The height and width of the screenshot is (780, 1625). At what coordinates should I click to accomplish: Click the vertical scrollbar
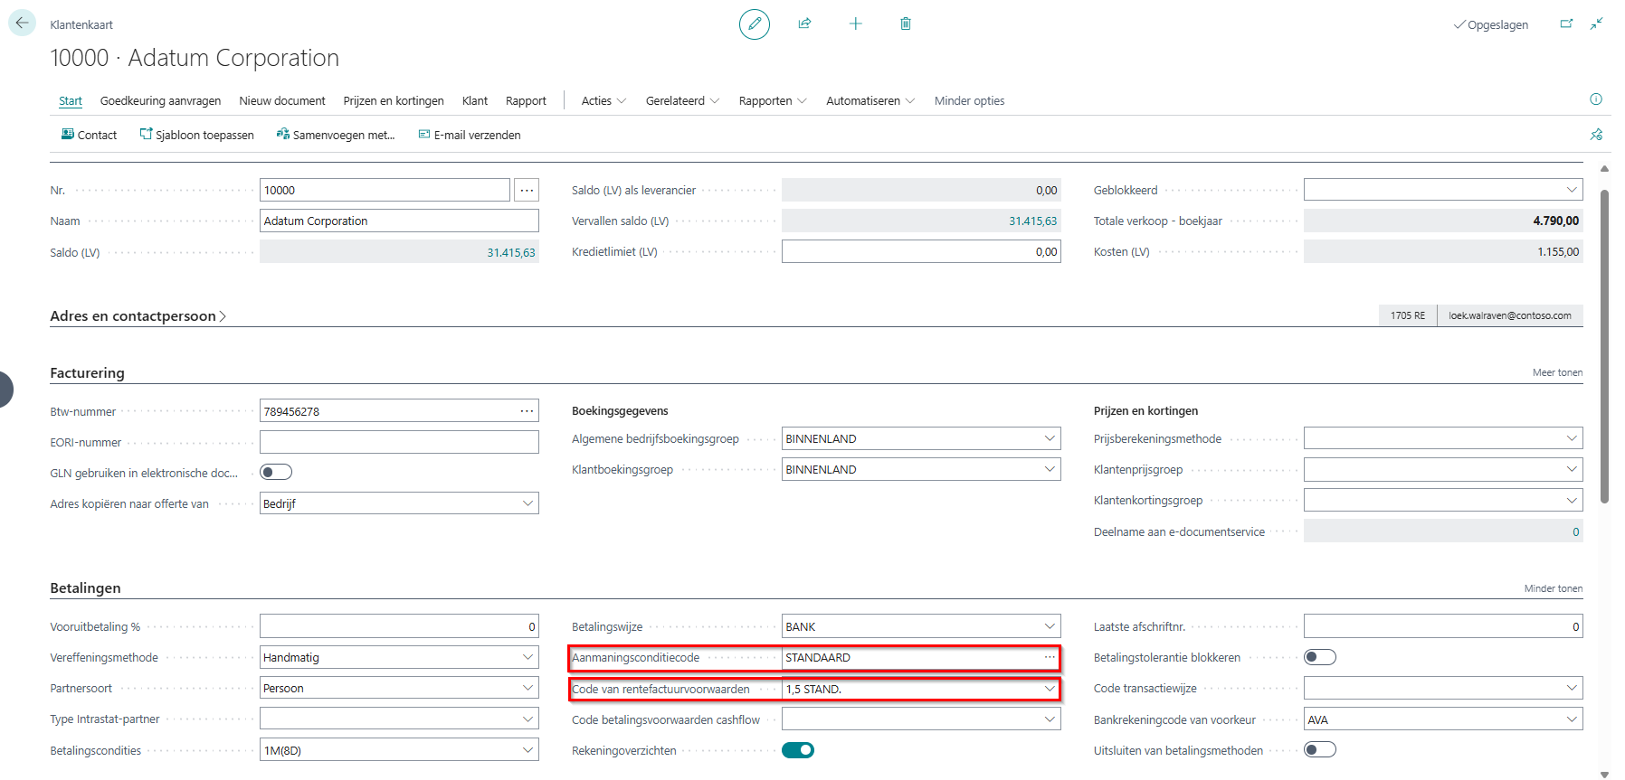(1604, 346)
